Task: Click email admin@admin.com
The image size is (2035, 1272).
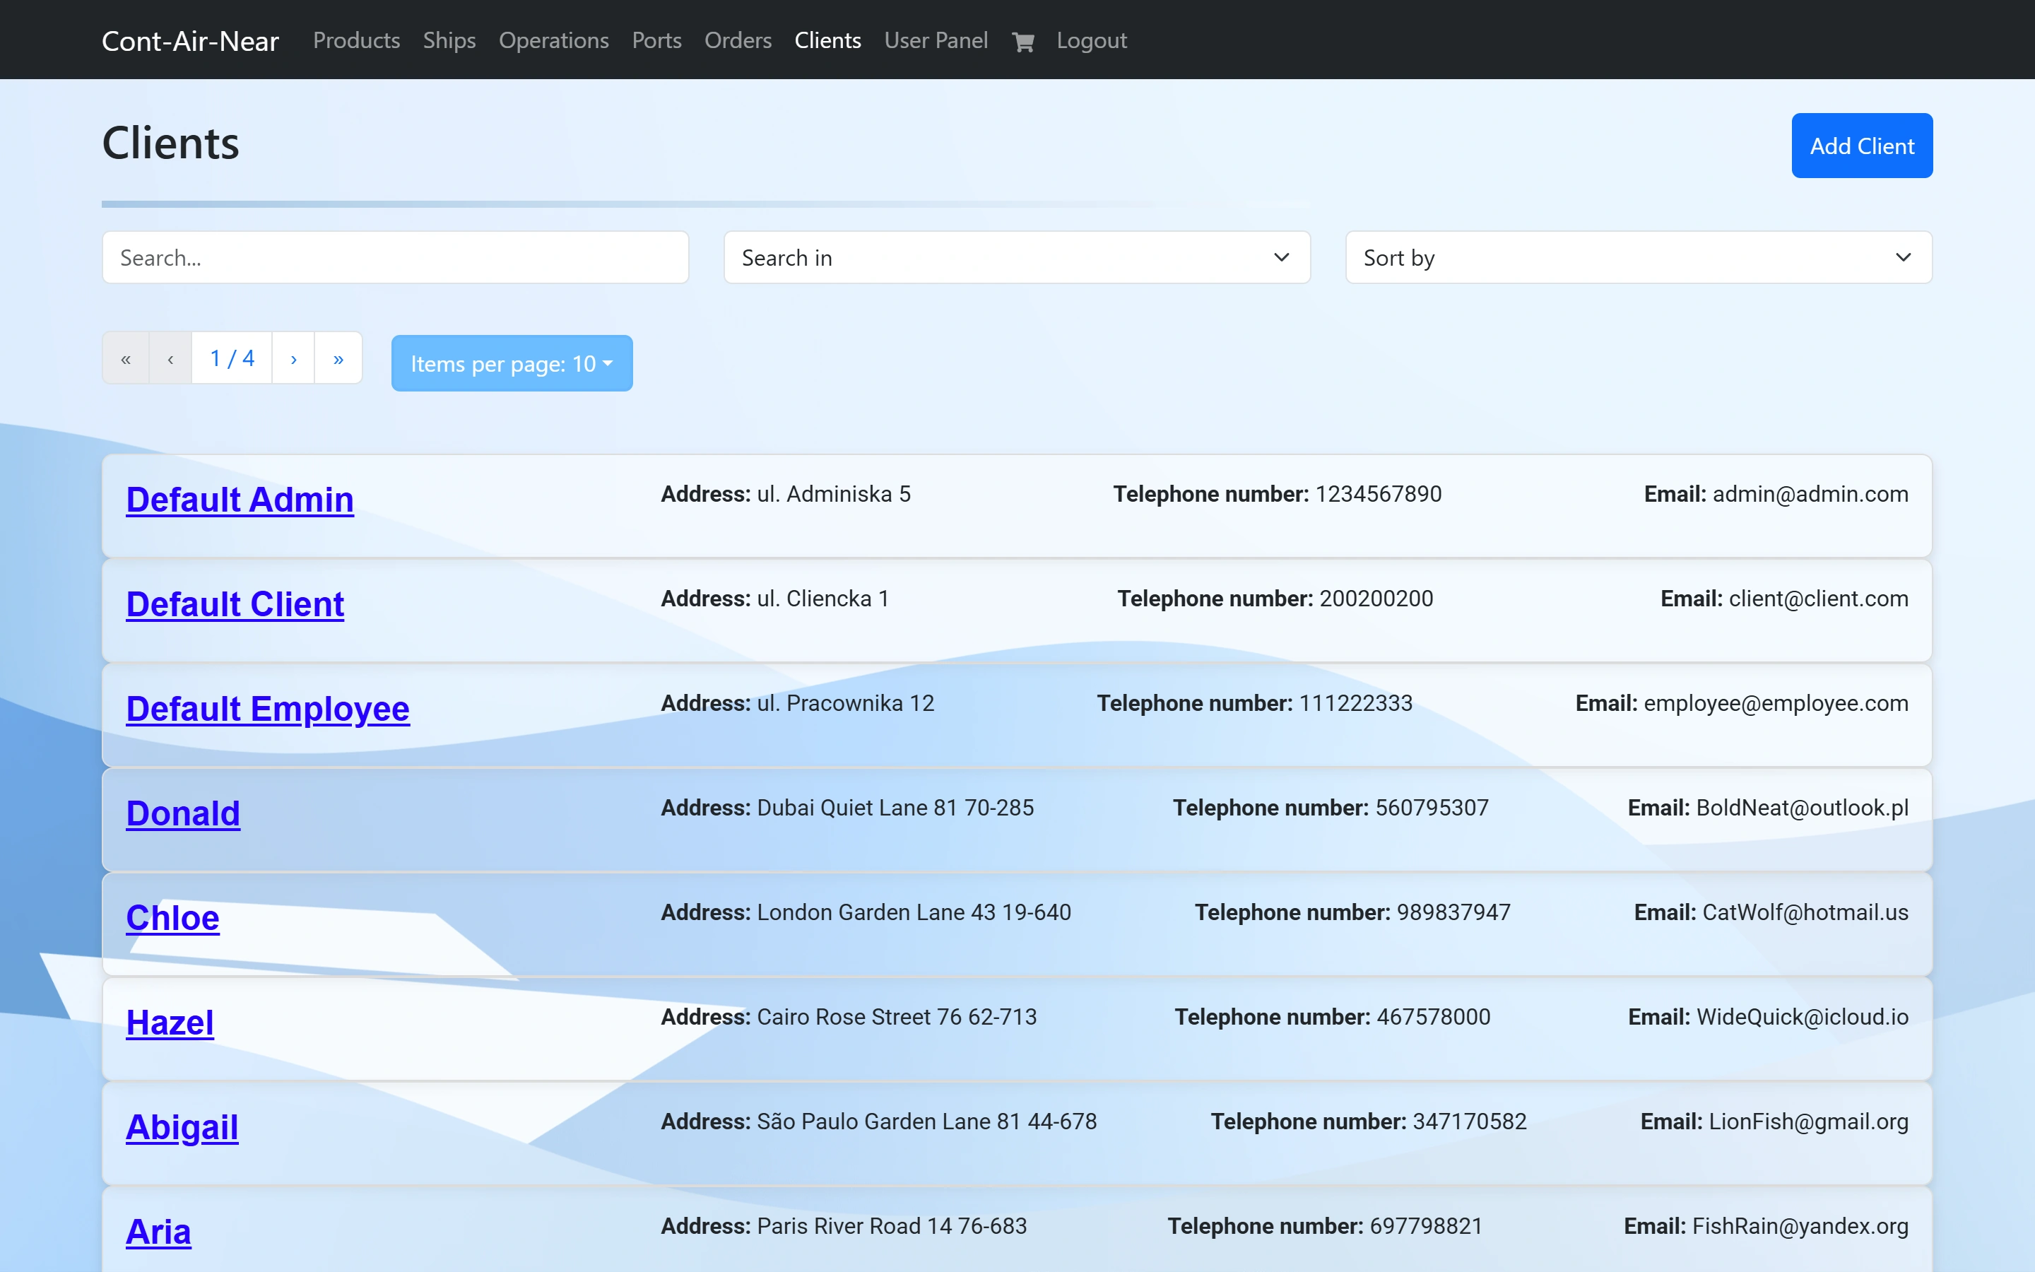Action: point(1810,494)
